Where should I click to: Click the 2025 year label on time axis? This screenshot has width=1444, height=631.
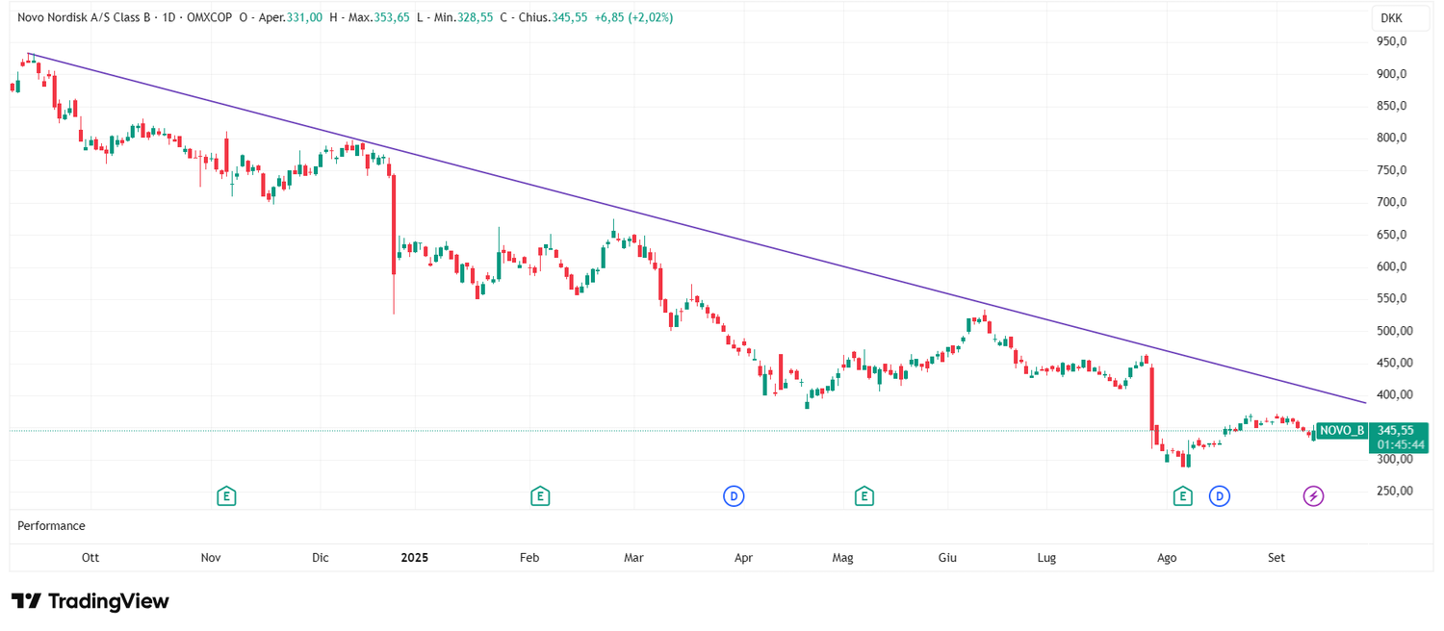tap(415, 558)
